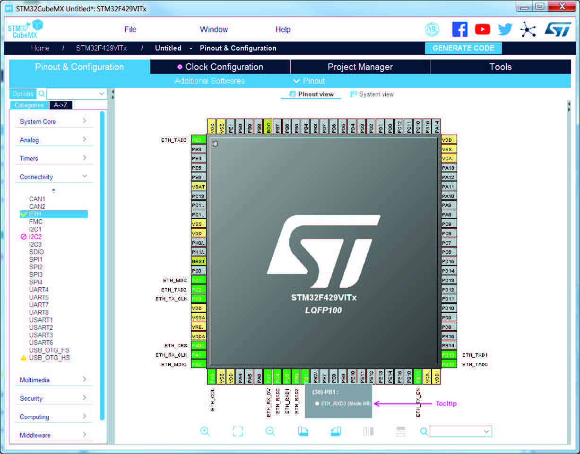Open the Help menu

tap(283, 29)
